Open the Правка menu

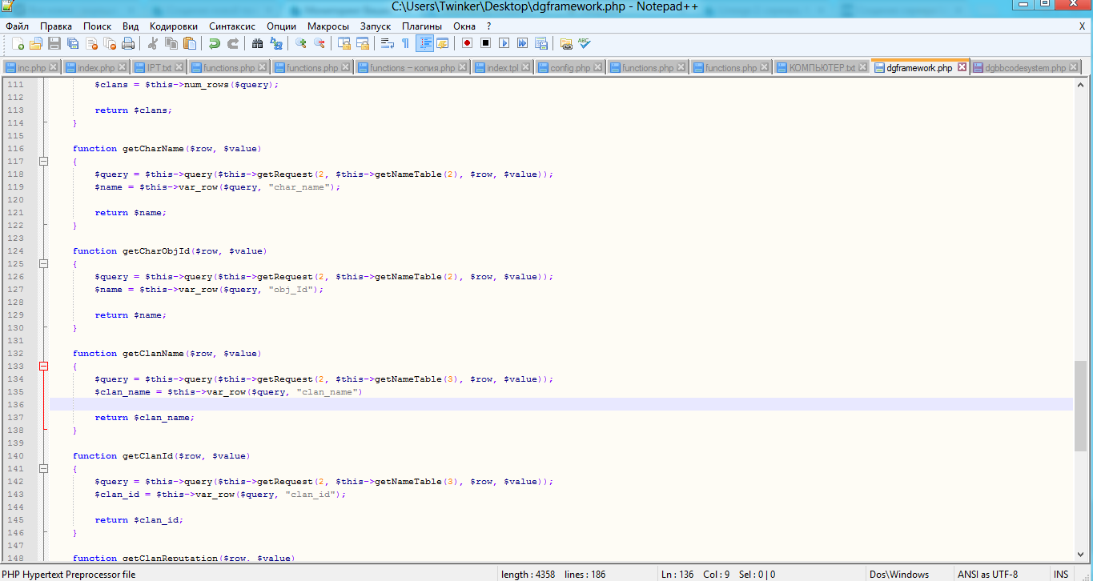tap(55, 26)
